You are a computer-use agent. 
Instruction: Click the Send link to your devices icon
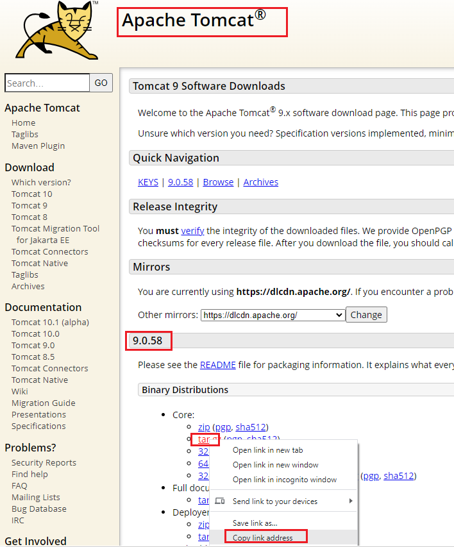point(219,501)
